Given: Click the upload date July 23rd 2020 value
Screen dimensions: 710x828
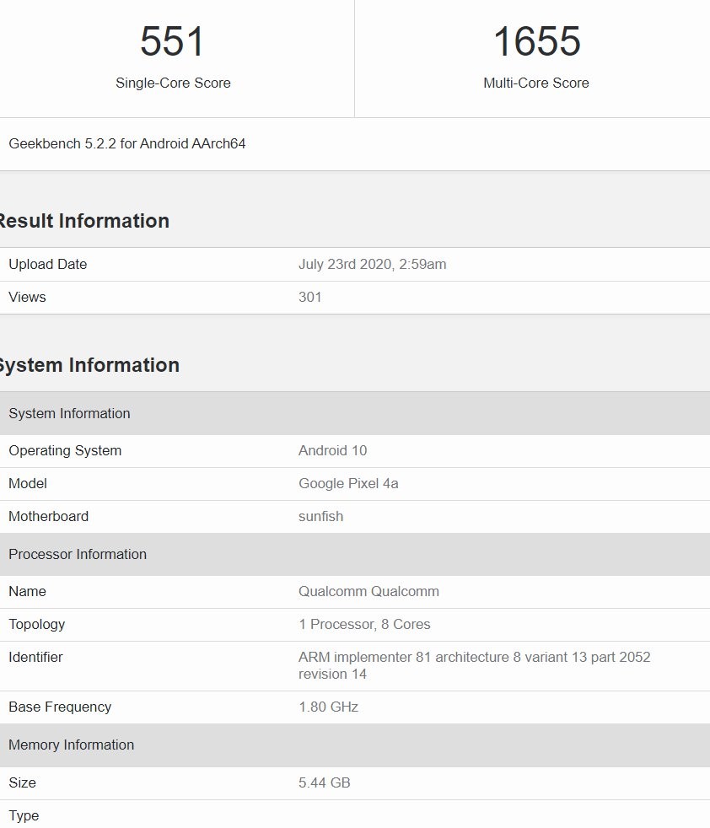Looking at the screenshot, I should coord(372,264).
